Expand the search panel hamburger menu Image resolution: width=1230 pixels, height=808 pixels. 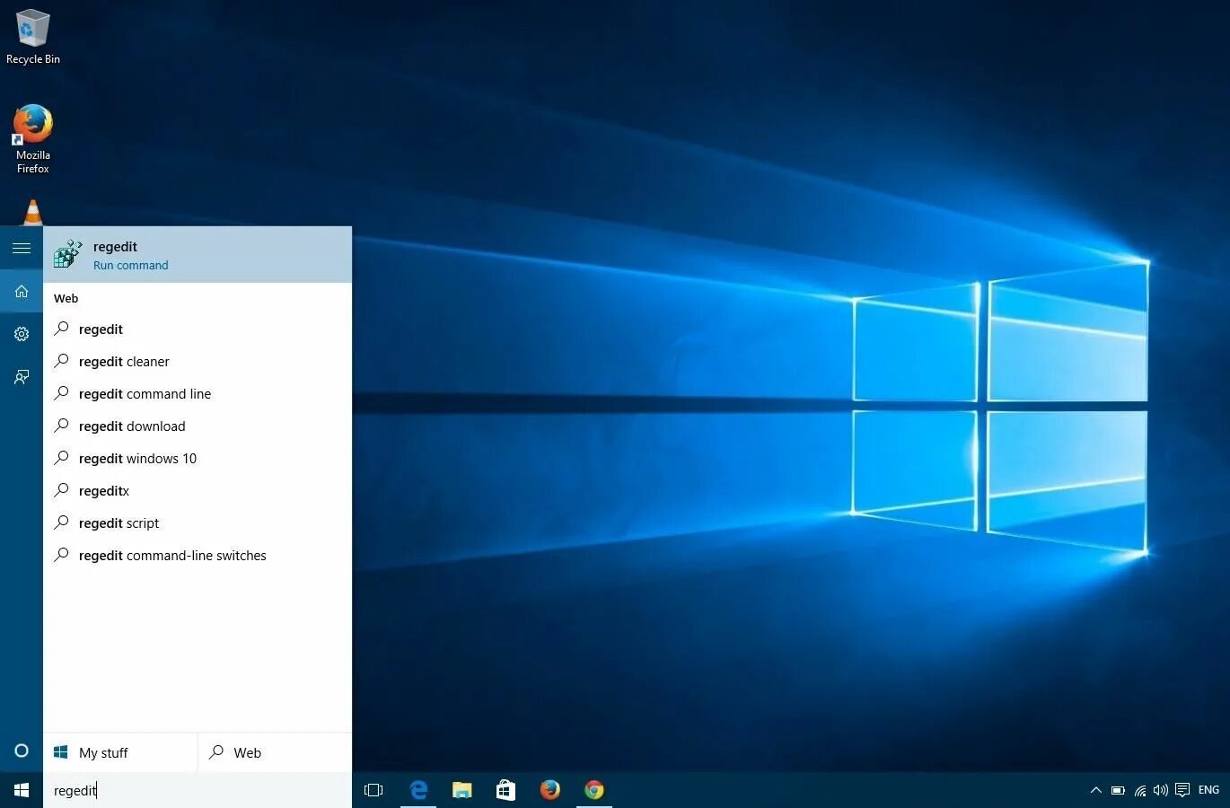click(x=22, y=248)
